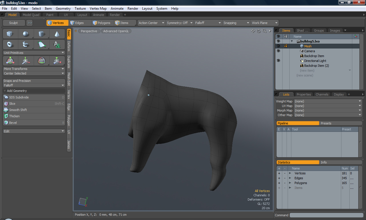
Task: Select Backdrop Item (2) in list
Action: [317, 66]
